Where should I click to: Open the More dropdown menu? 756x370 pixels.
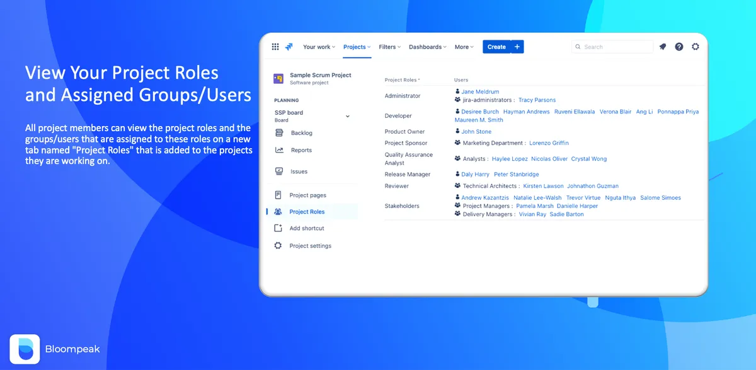[x=464, y=47]
